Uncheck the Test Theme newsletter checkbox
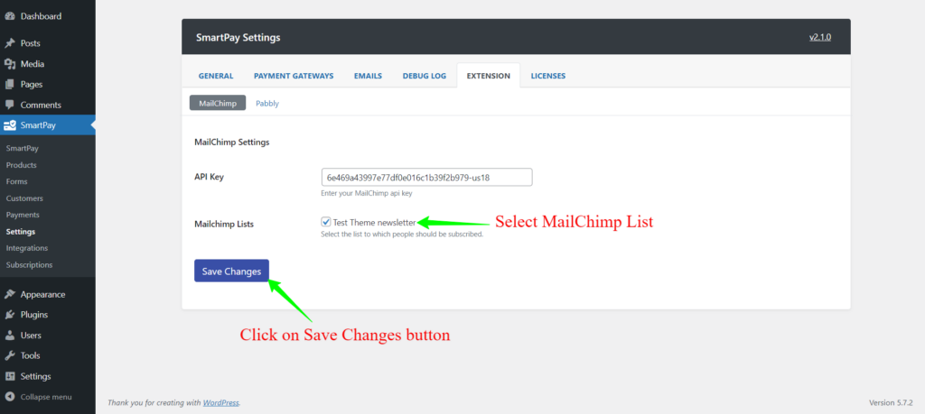The image size is (925, 414). tap(325, 222)
